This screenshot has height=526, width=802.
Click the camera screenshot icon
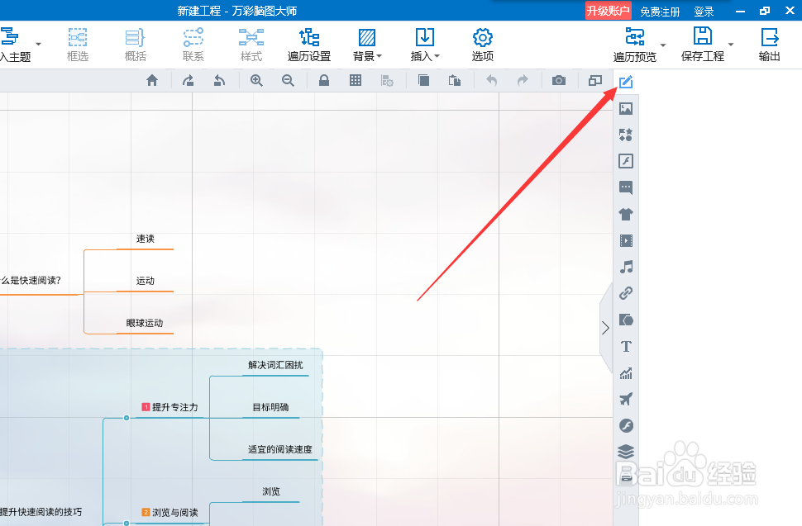pos(559,80)
